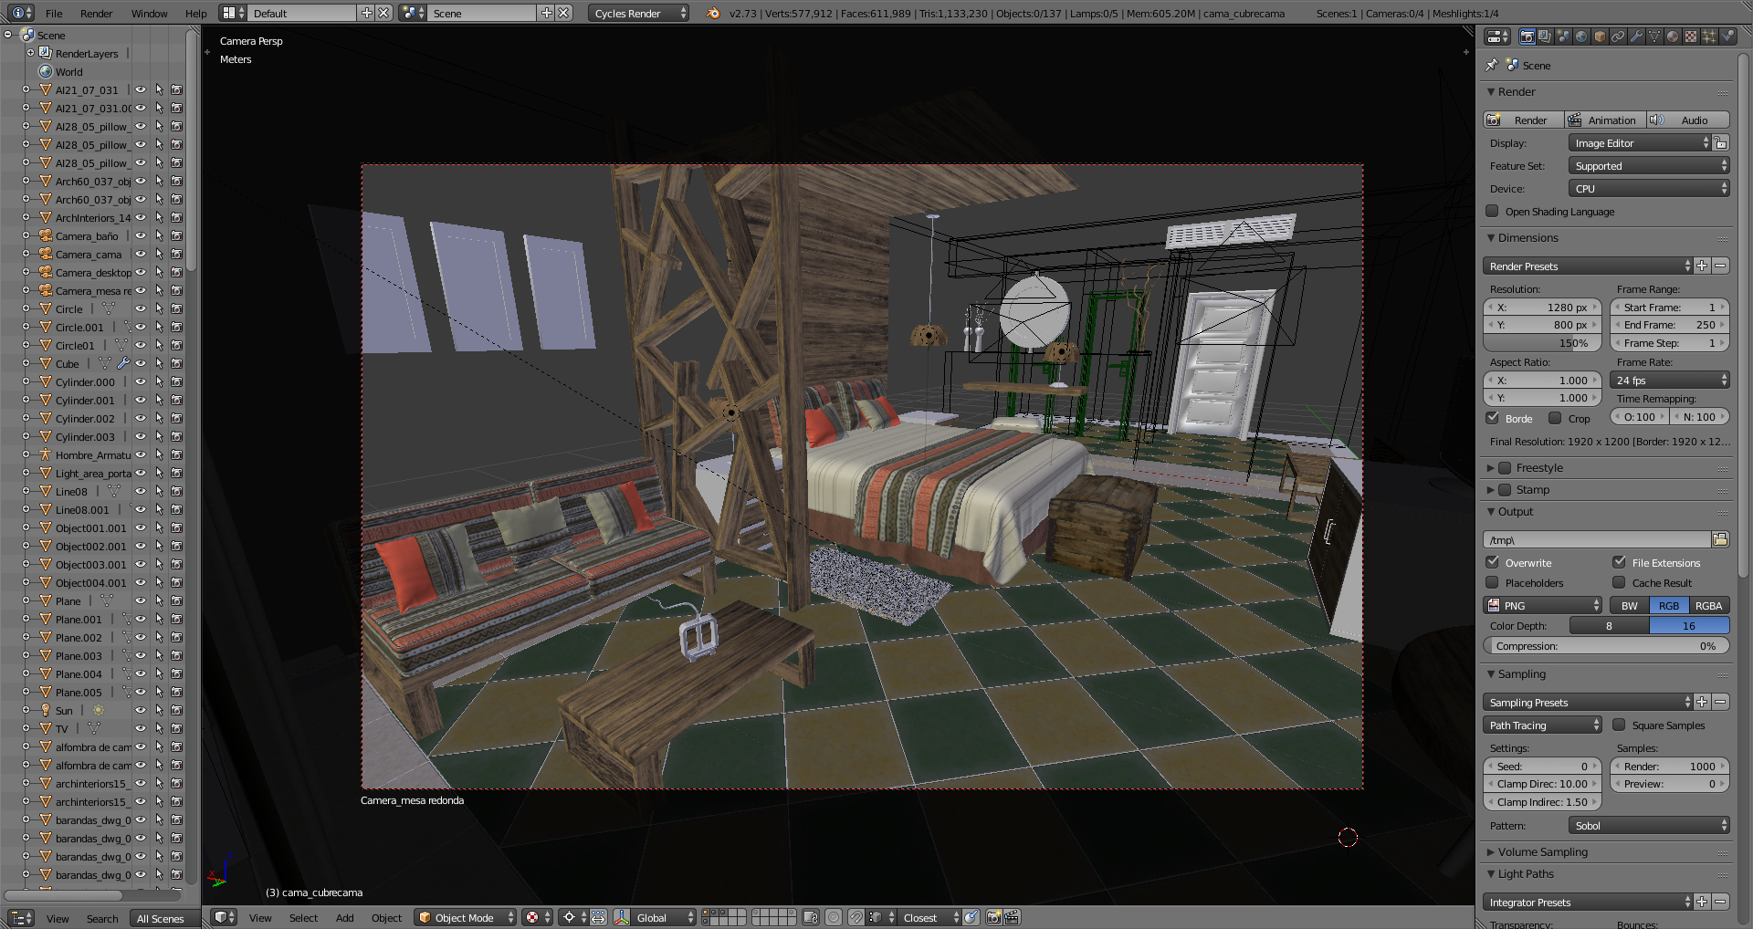Screen dimensions: 1753x929
Task: Open the Add menu in viewport header
Action: (344, 918)
